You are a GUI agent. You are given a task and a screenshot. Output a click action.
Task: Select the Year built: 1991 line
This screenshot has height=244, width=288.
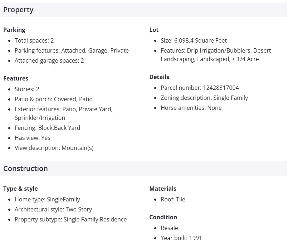181,238
